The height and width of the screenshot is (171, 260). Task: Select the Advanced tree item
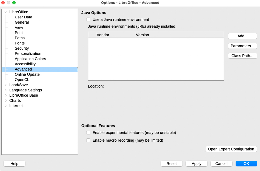click(40, 69)
